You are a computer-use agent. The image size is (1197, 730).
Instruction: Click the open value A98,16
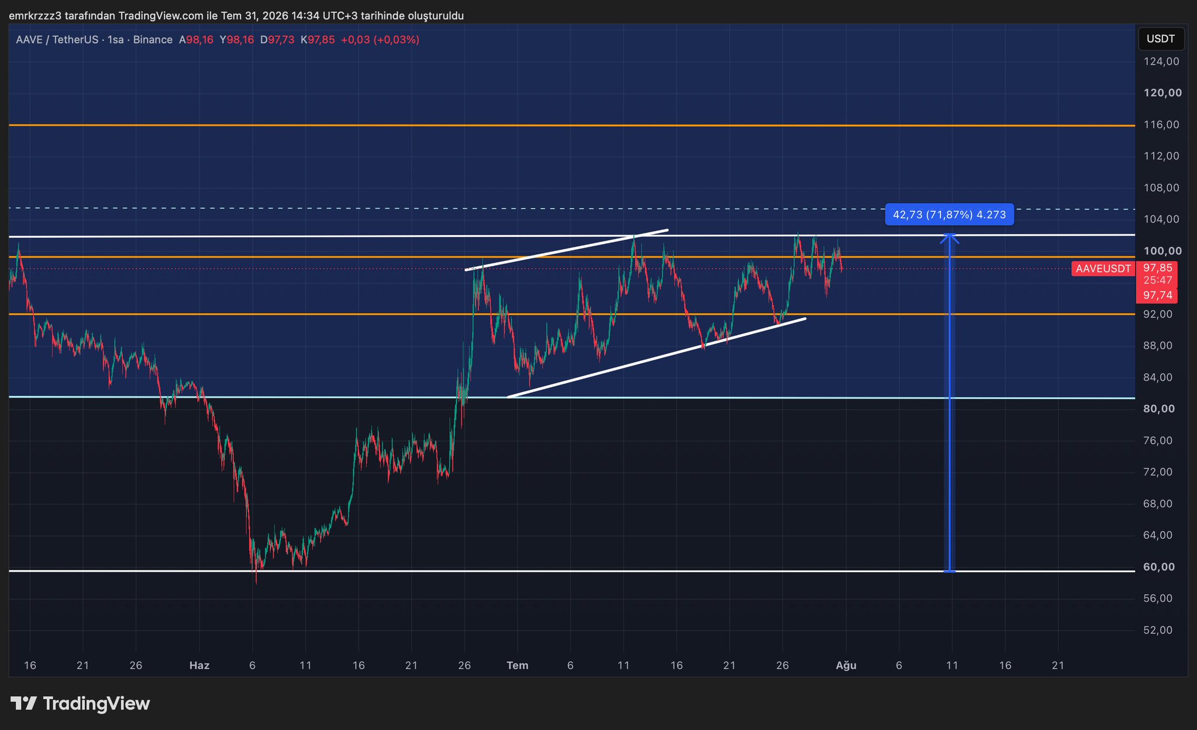pyautogui.click(x=196, y=40)
